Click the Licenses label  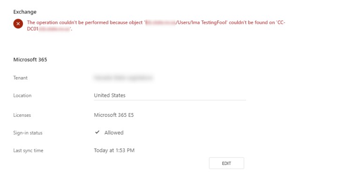click(x=22, y=115)
